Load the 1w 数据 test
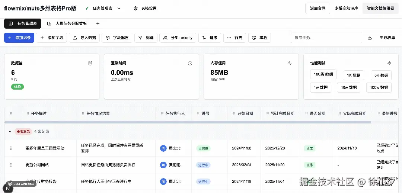402x193 pixels. (x=320, y=87)
